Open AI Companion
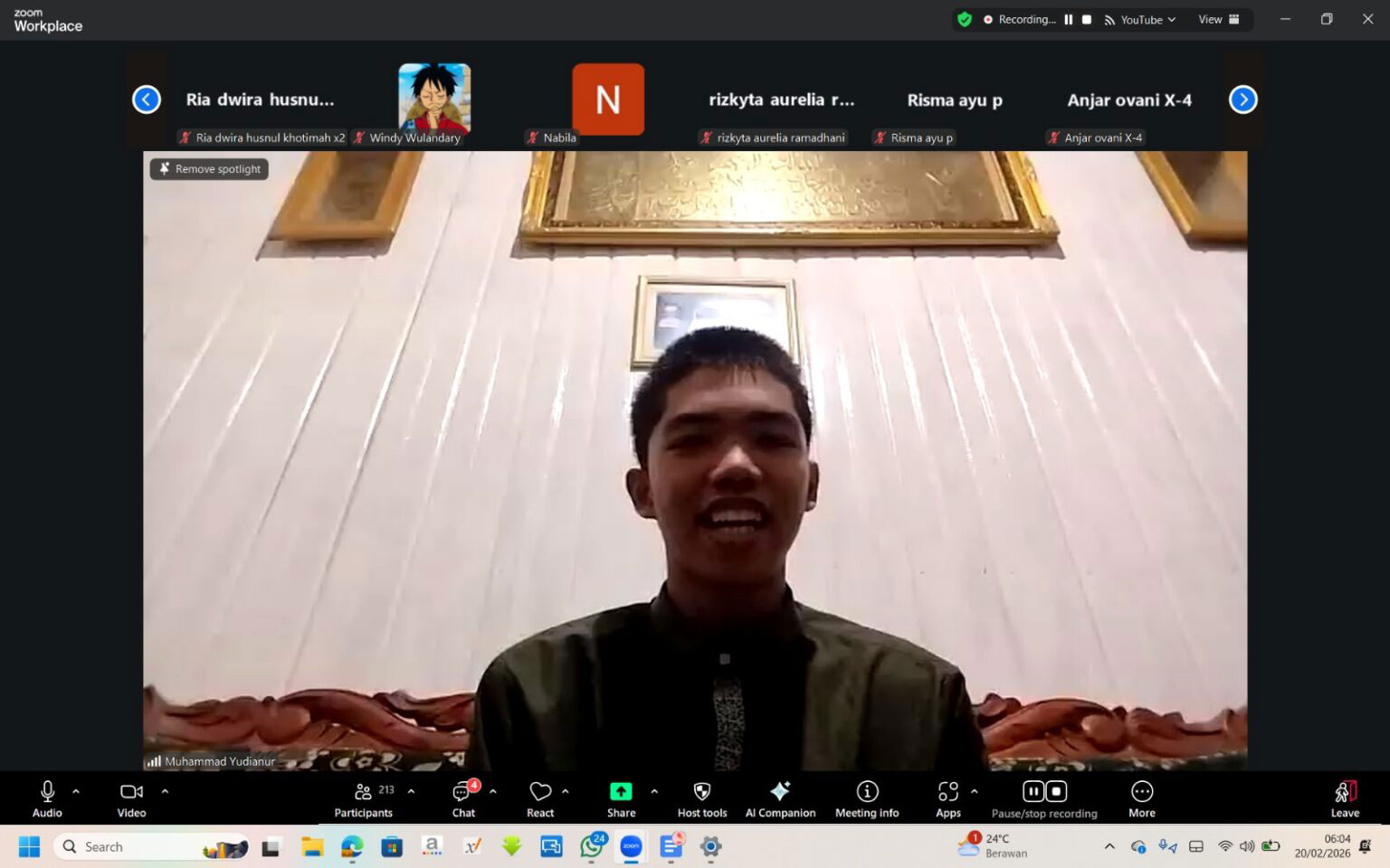The height and width of the screenshot is (868, 1390). [779, 797]
